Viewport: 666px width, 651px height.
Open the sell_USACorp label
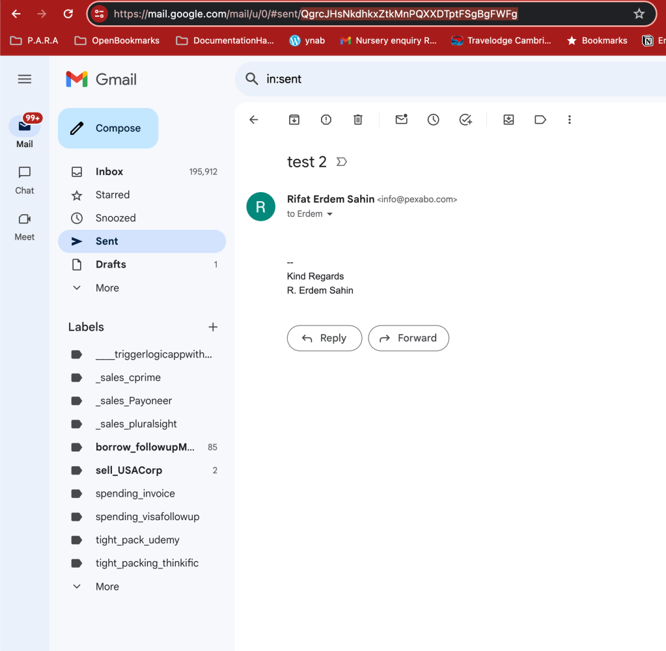pyautogui.click(x=142, y=471)
